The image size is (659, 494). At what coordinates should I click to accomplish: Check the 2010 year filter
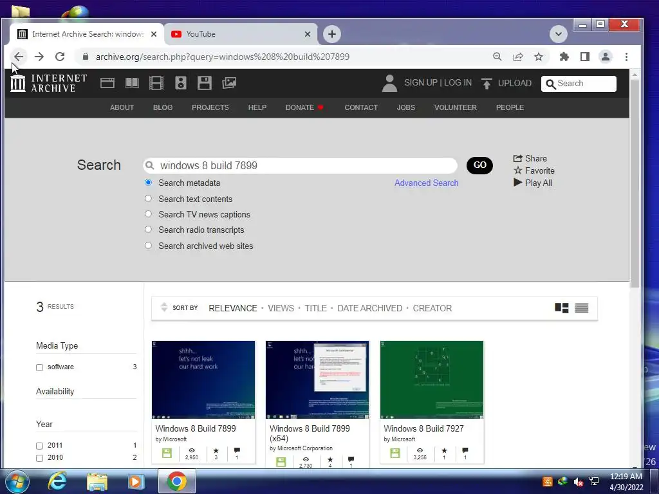click(x=39, y=458)
